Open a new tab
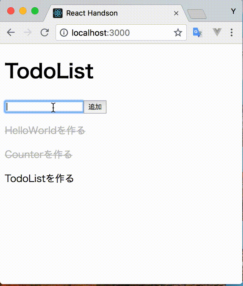This screenshot has height=286, width=243. tap(197, 14)
